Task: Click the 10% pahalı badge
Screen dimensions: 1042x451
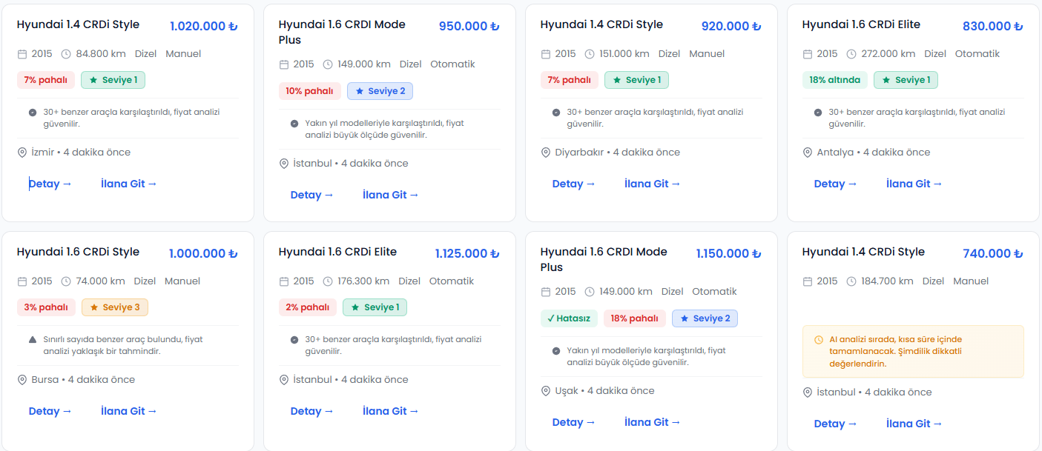Action: [x=309, y=91]
